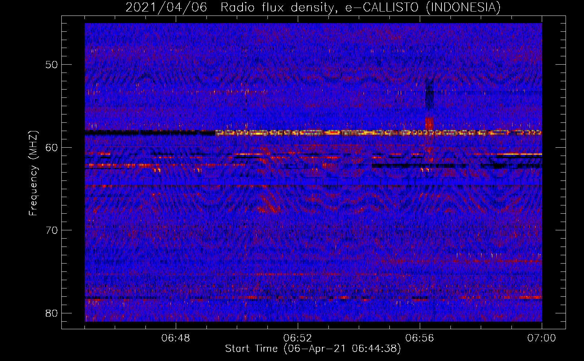Image resolution: width=584 pixels, height=361 pixels.
Task: Click the 70 frequency tick label
Action: pyautogui.click(x=52, y=230)
